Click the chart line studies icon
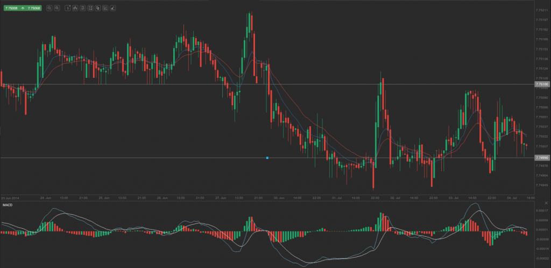The width and height of the screenshot is (551, 268). 90,8
